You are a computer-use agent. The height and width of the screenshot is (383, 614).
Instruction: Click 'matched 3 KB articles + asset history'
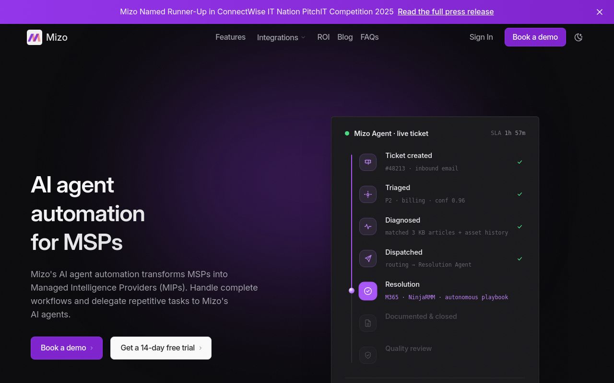447,233
